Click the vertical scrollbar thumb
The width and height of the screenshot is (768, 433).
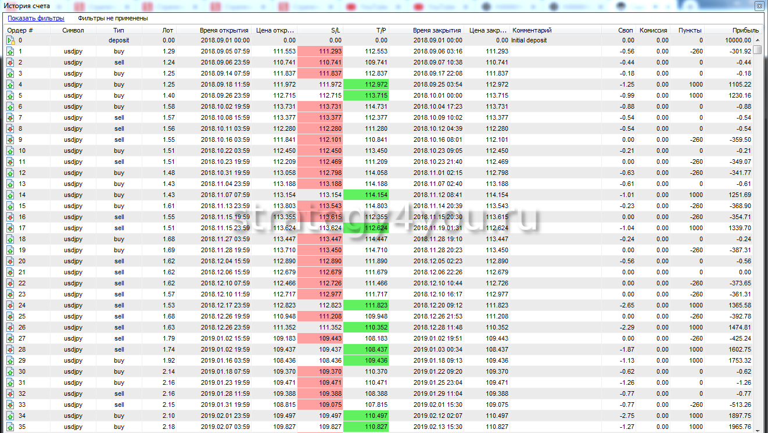click(758, 50)
